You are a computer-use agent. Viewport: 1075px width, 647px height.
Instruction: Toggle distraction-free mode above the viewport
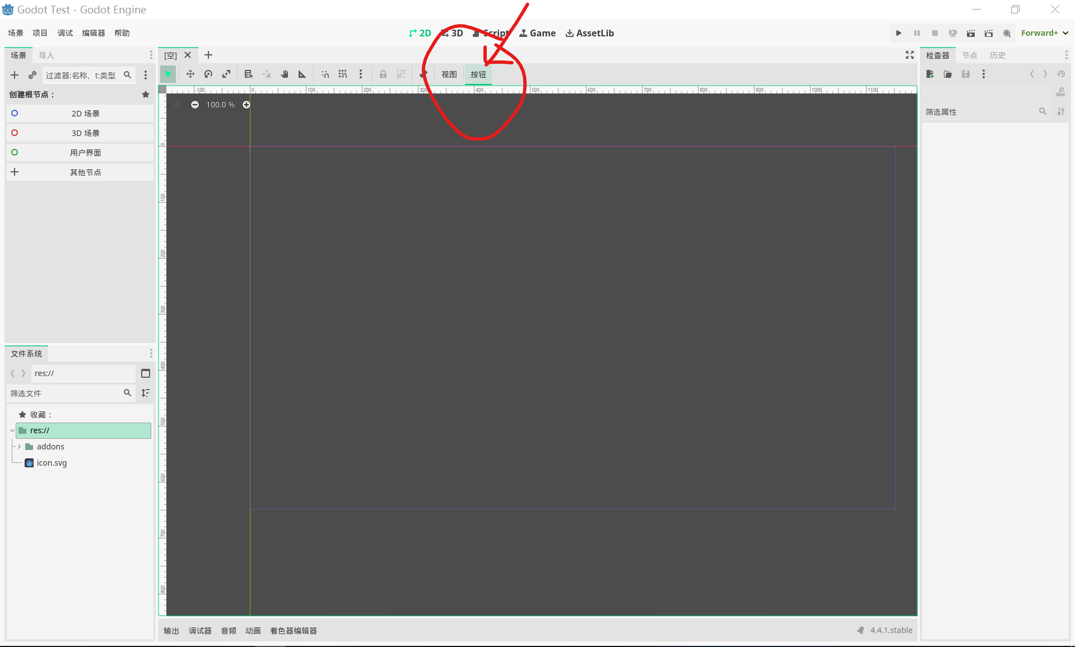tap(910, 55)
